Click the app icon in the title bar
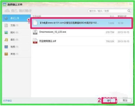This screenshot has width=135, height=106. point(5,5)
